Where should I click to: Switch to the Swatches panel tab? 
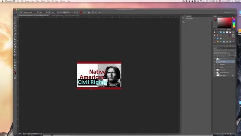point(220,16)
